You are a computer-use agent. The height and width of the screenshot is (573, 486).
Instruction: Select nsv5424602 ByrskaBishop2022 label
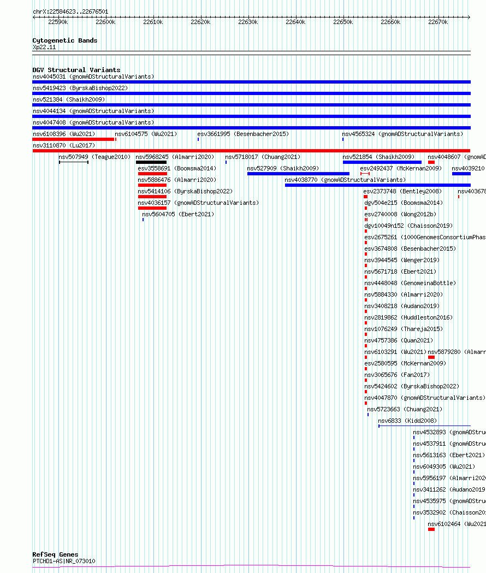coord(412,386)
